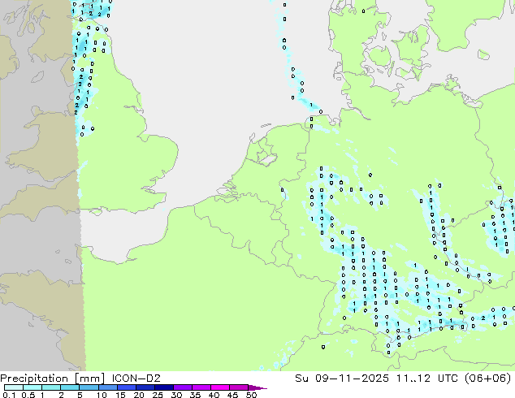Click the 'ICON-D2' model name label
The height and width of the screenshot is (398, 515).
[136, 379]
